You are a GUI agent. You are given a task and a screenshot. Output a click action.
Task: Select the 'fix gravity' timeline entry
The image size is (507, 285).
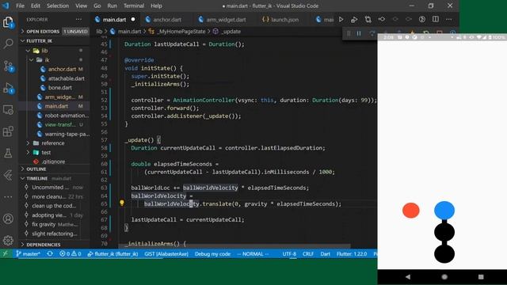[54, 224]
